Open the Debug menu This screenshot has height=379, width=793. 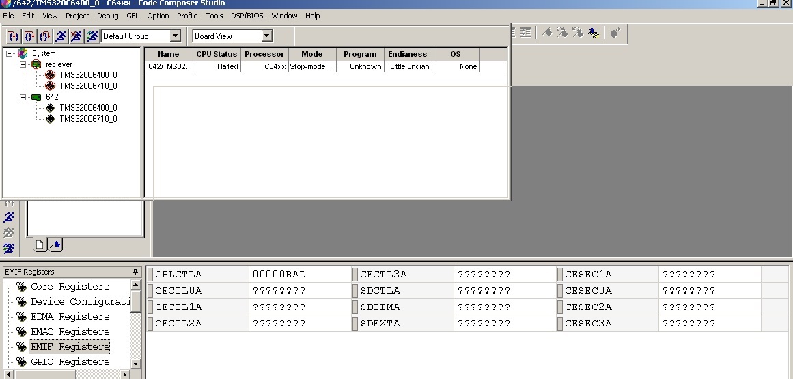tap(108, 16)
